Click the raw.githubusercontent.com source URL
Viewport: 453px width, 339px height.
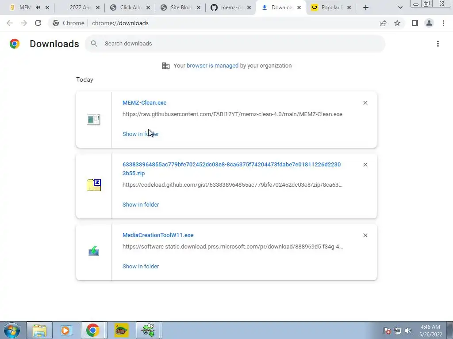[232, 114]
